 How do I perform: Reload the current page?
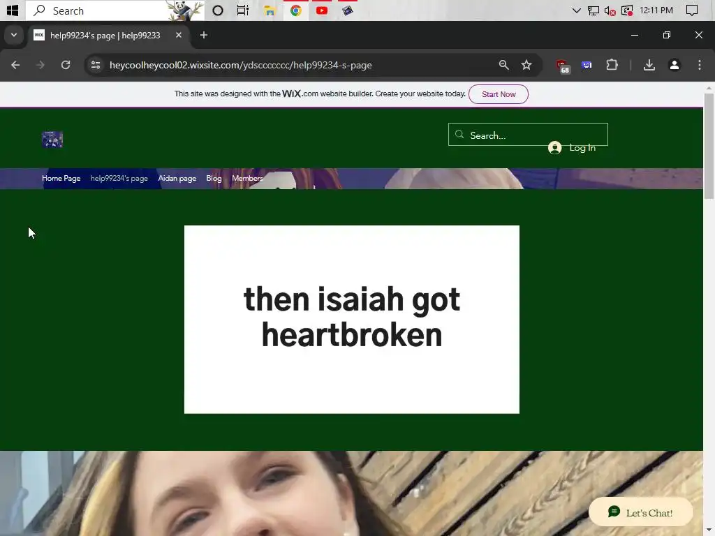(66, 65)
